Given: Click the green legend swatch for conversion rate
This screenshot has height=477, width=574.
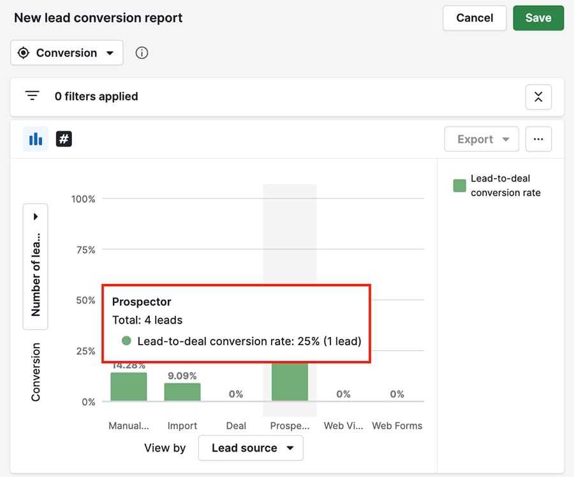Looking at the screenshot, I should (459, 185).
